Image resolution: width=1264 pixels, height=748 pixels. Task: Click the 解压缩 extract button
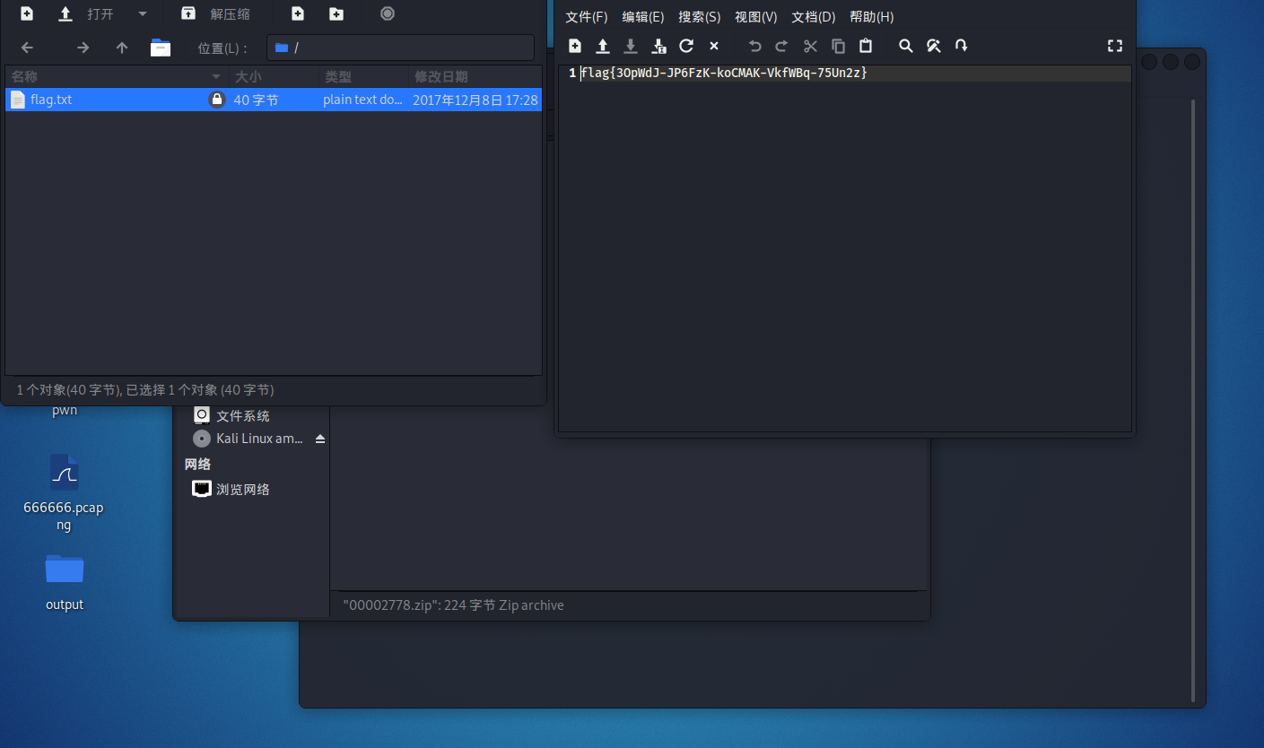[216, 13]
